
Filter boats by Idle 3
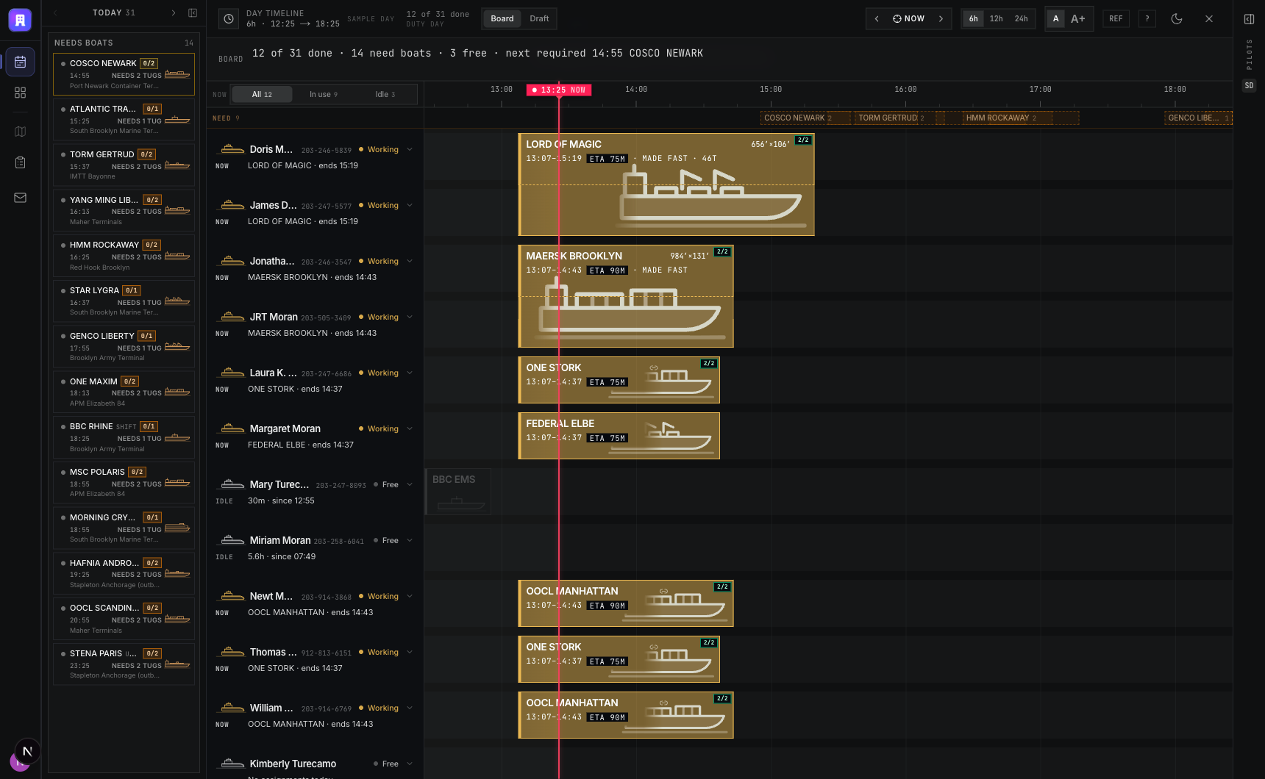pyautogui.click(x=385, y=95)
